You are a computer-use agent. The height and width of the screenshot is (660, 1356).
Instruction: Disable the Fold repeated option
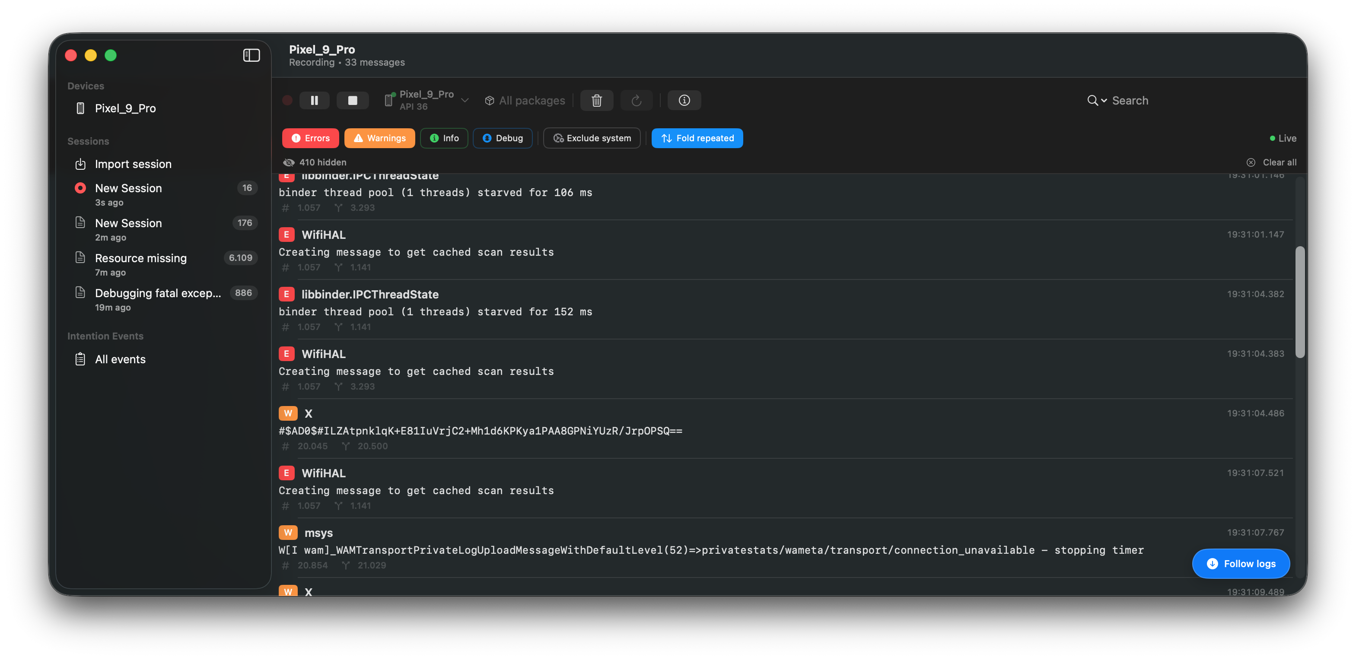click(x=697, y=138)
